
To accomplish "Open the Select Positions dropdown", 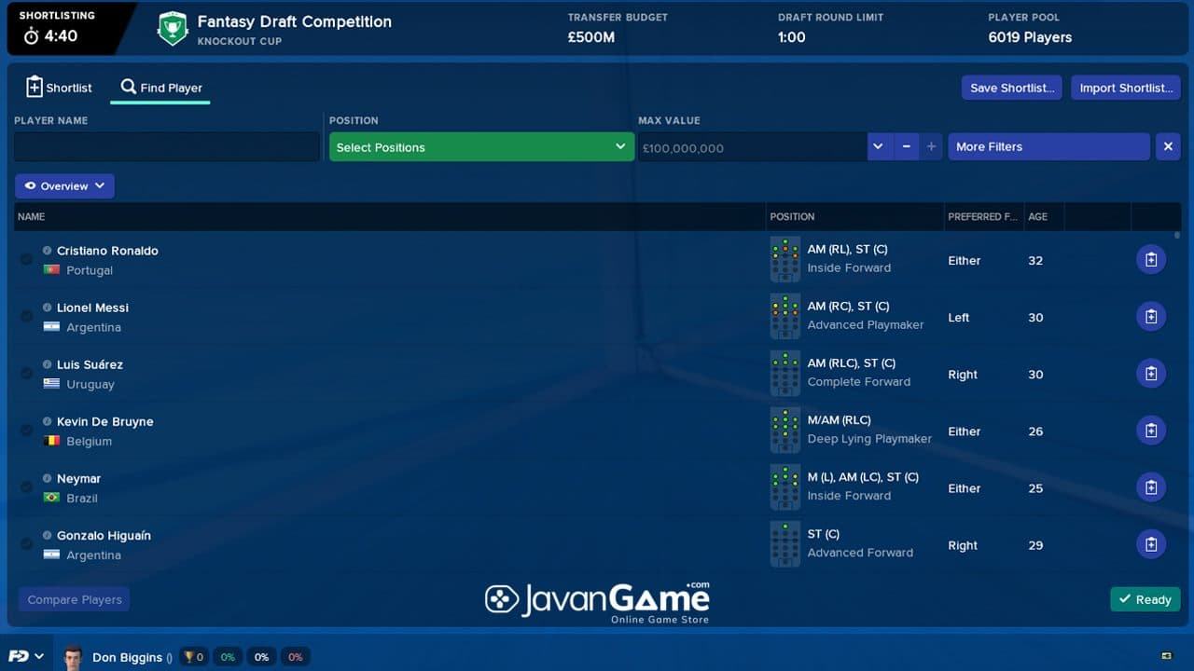I will (x=481, y=147).
